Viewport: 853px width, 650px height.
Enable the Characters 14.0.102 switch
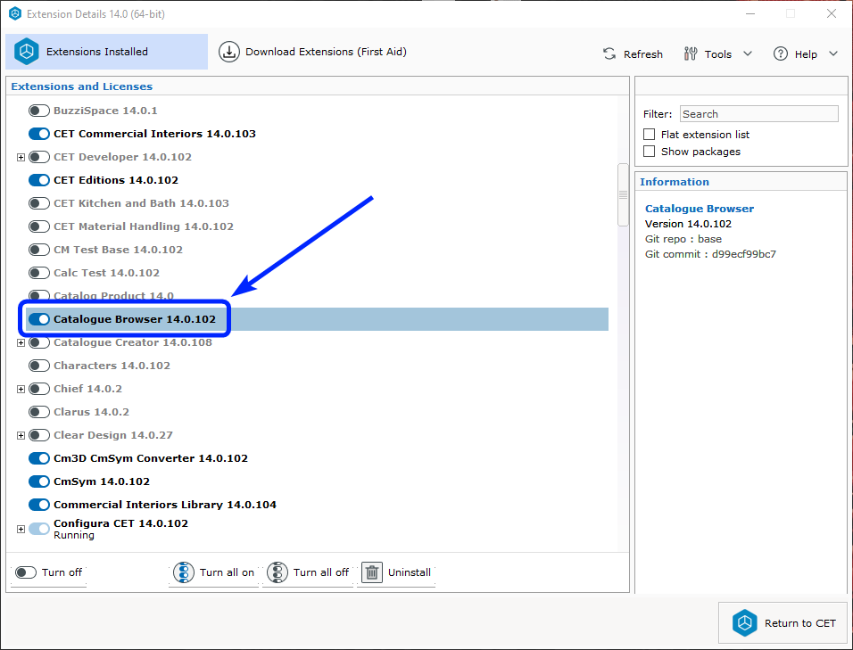39,366
